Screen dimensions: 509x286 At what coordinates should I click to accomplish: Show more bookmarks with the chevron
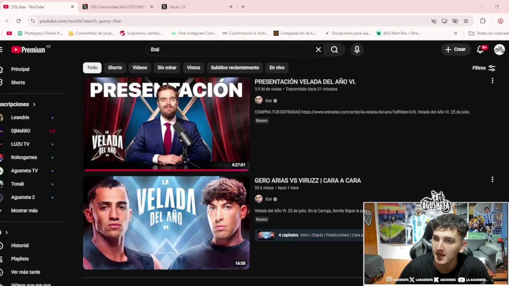tap(455, 33)
